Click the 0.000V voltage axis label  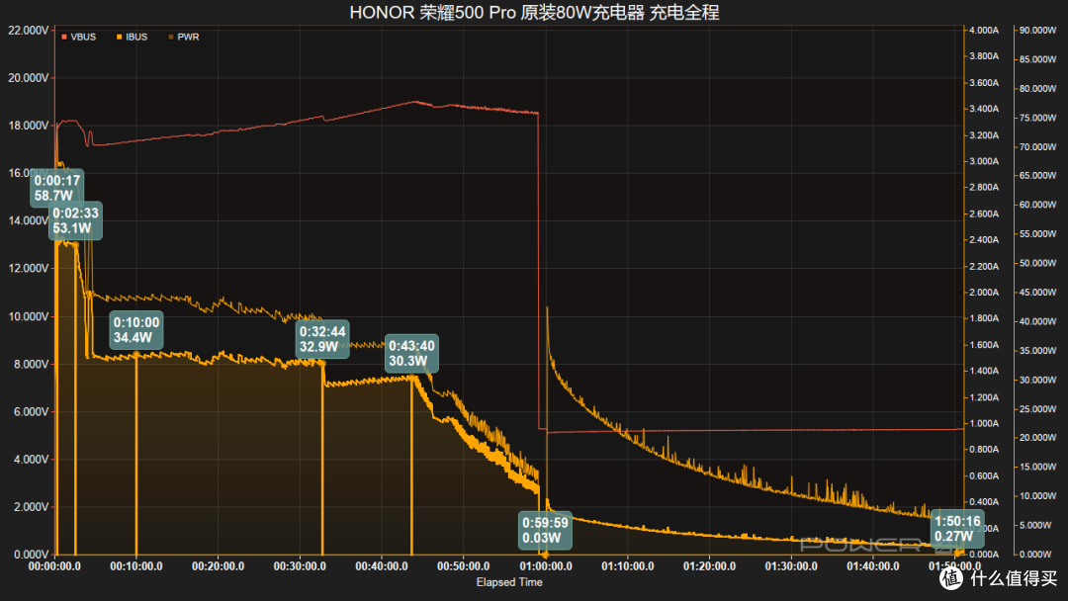[32, 555]
